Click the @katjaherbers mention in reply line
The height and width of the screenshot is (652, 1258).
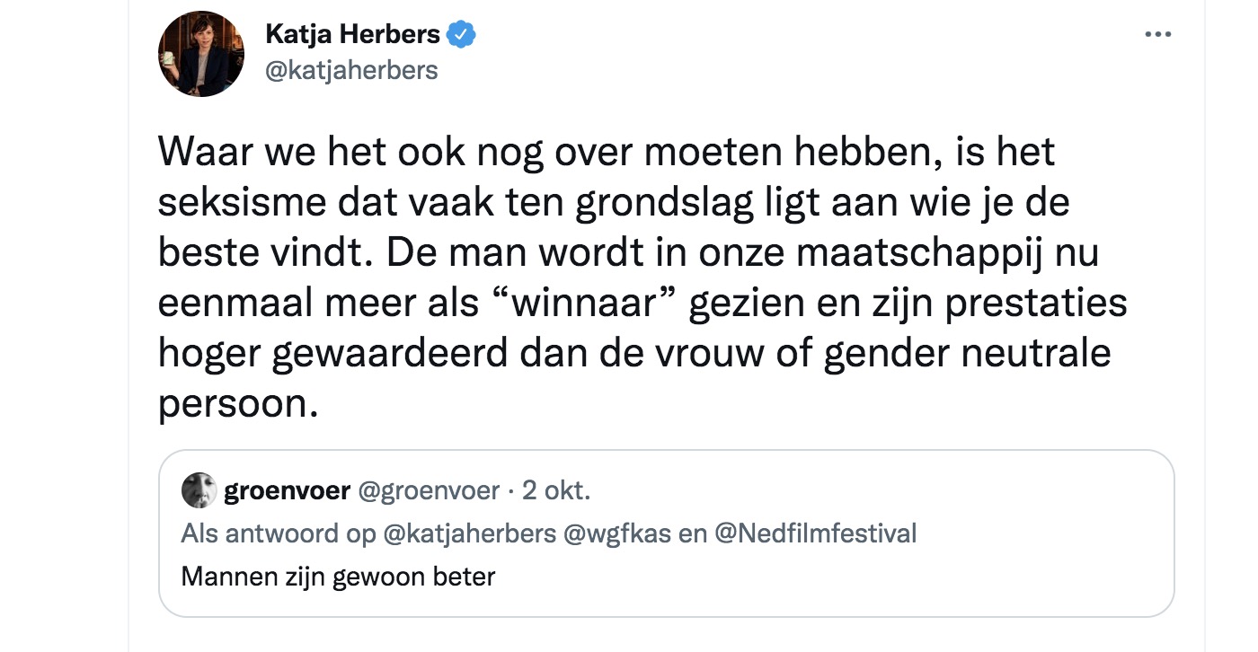point(469,533)
